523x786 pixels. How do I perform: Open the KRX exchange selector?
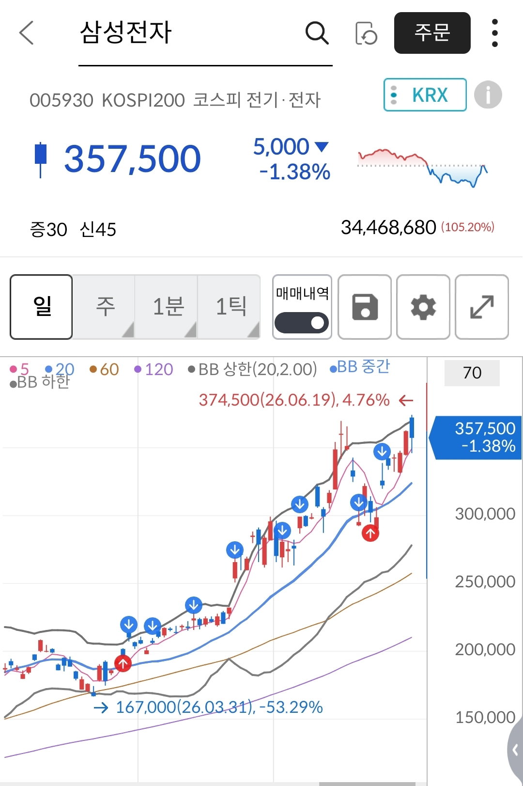pos(425,94)
